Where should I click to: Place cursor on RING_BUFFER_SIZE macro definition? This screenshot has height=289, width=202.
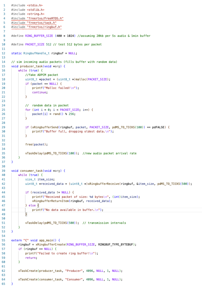click(x=37, y=36)
